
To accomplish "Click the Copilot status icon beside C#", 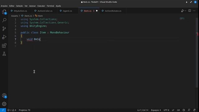I will click(x=184, y=110).
